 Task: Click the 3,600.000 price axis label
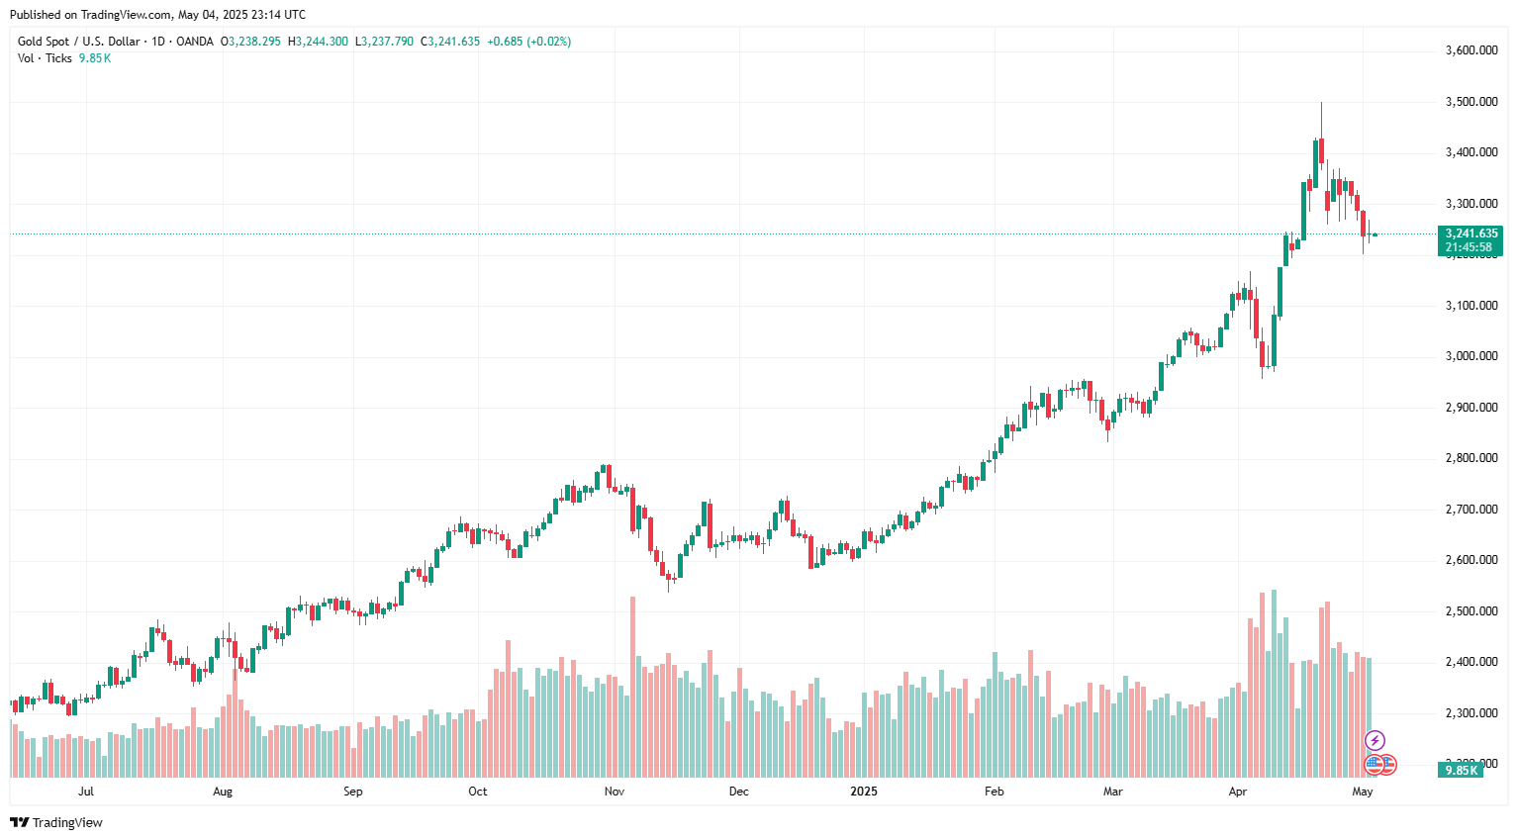tap(1471, 50)
